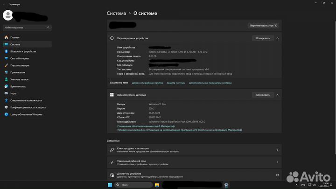The height and width of the screenshot is (189, 336).
Task: Collapse Характеристики устройства section chevron
Action: pos(278,38)
